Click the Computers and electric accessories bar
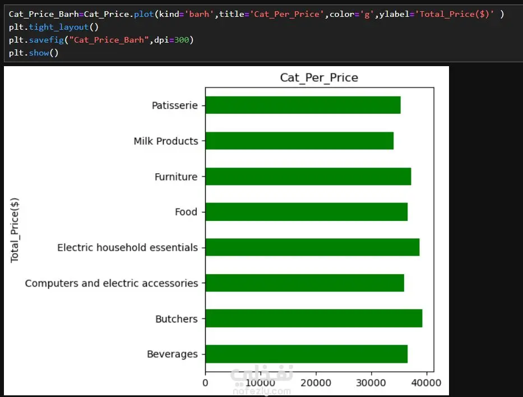Viewport: 523px width, 397px height. click(305, 283)
